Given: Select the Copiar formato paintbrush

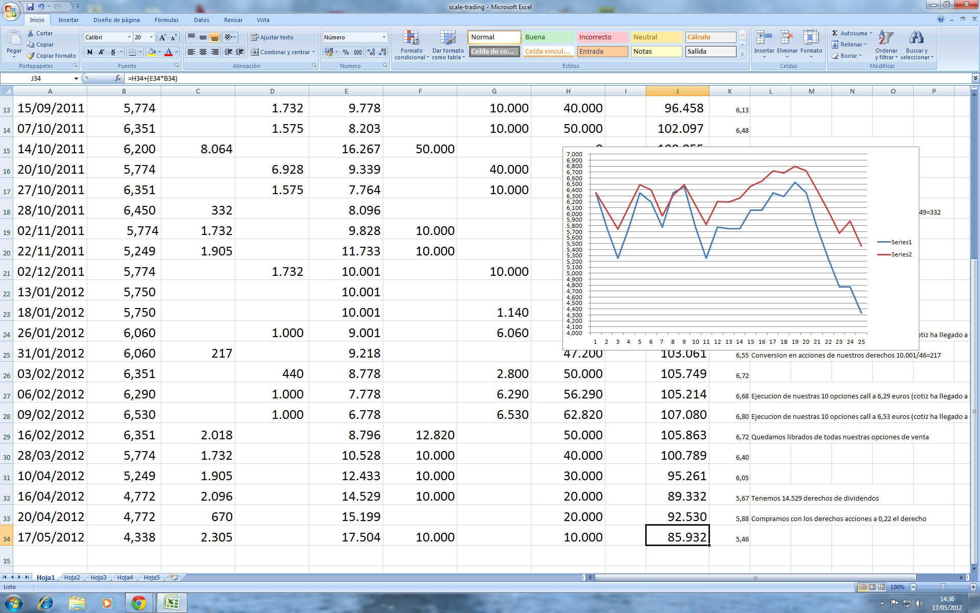Looking at the screenshot, I should click(31, 56).
